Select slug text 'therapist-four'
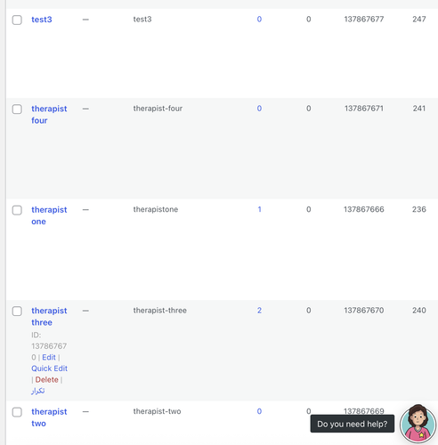 (158, 109)
